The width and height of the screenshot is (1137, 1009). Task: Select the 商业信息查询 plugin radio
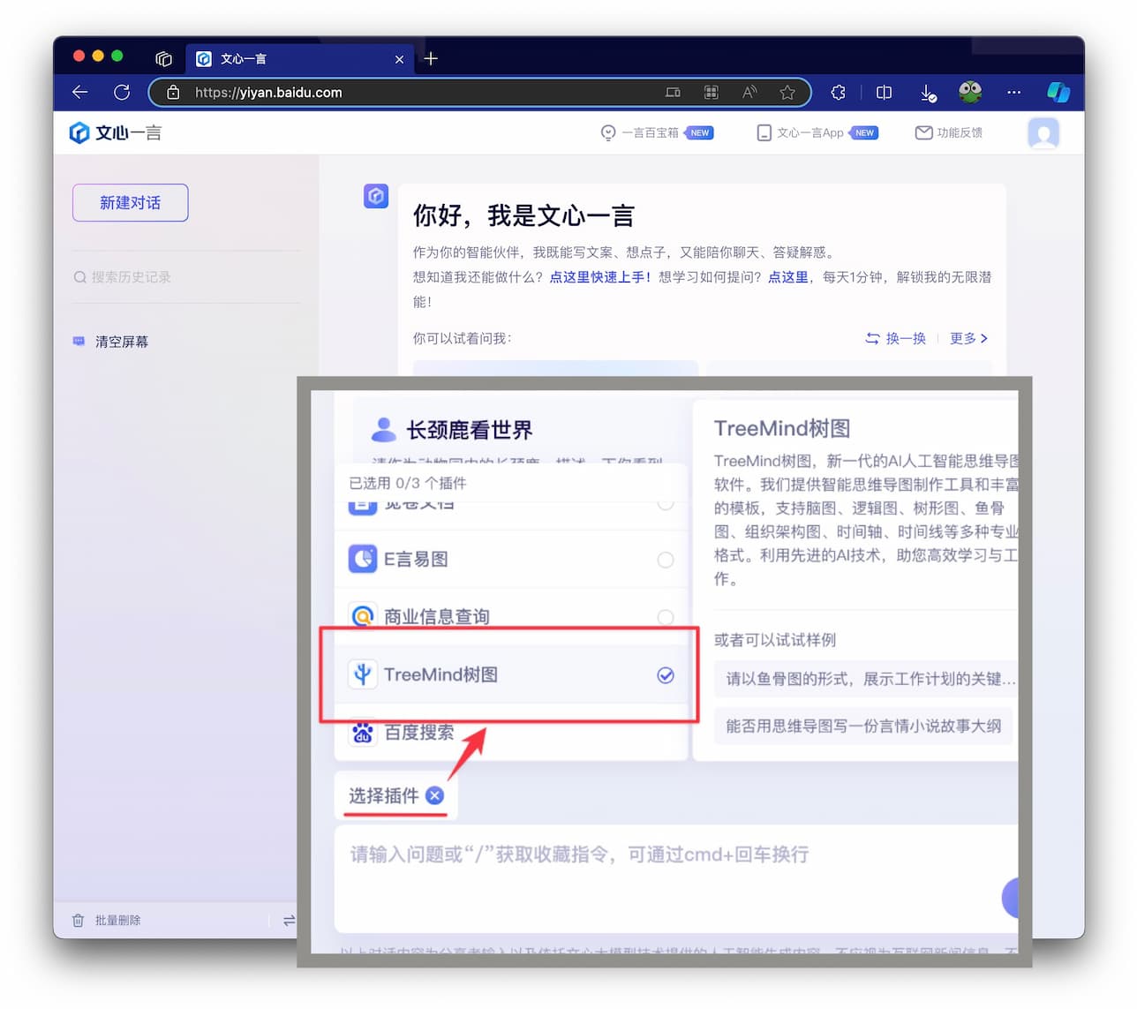[666, 616]
